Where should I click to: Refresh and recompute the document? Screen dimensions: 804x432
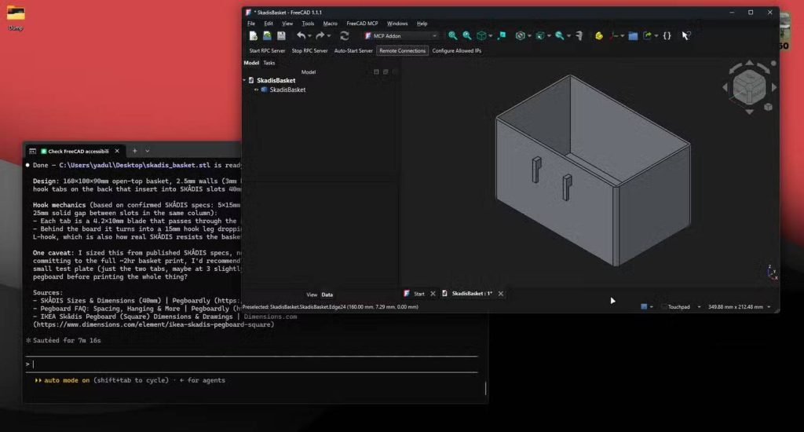click(x=345, y=36)
